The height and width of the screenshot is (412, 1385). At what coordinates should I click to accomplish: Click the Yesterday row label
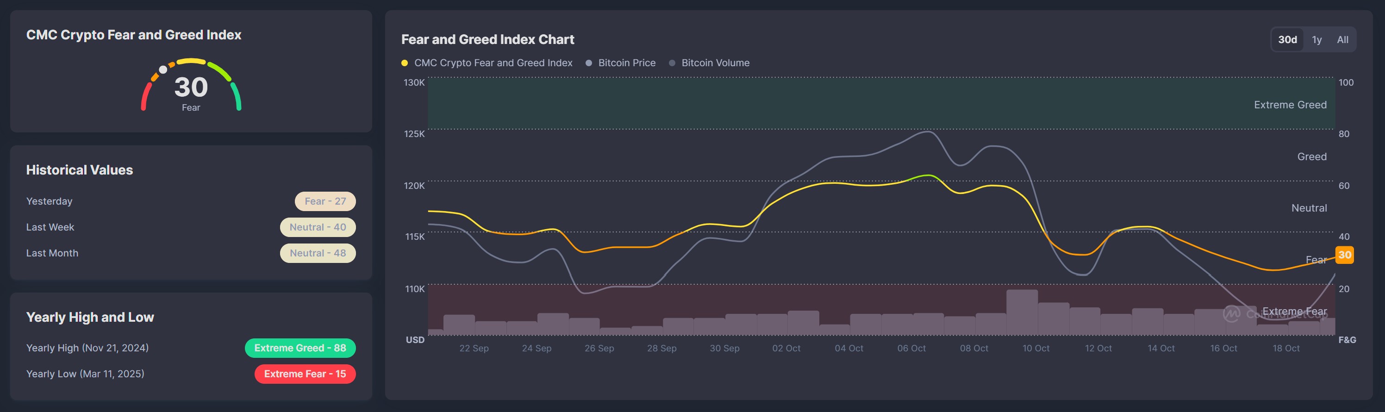pos(49,201)
